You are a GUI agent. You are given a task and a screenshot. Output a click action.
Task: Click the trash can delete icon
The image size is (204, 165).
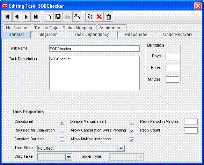click(109, 17)
